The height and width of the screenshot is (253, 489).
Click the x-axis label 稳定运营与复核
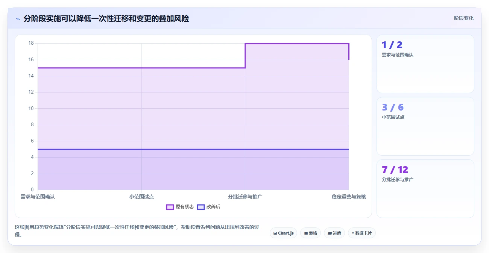coord(349,197)
